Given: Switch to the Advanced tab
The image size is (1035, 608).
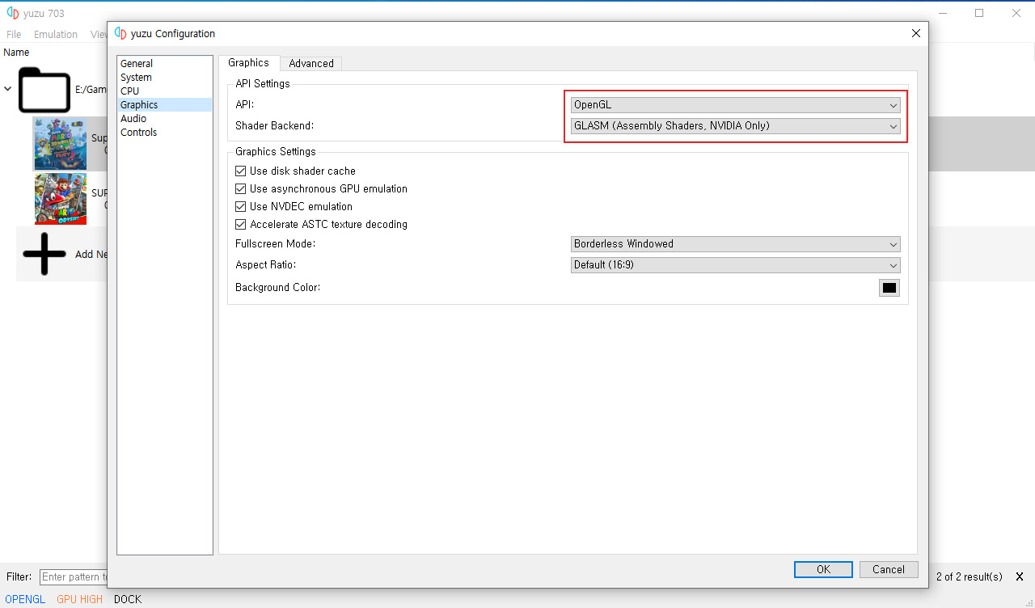Looking at the screenshot, I should (311, 63).
